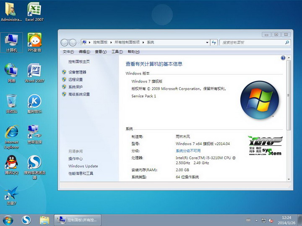Open 酷狗音乐 desktop shortcut
The width and height of the screenshot is (302, 226).
(x=34, y=104)
